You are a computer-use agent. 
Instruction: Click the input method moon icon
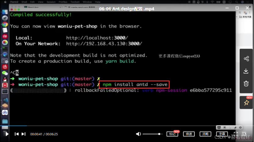(x=235, y=127)
